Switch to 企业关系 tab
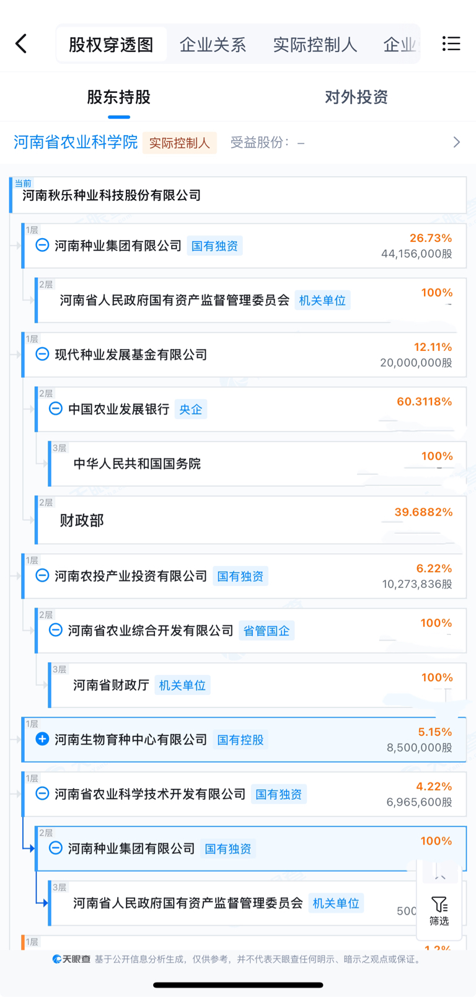Screen dimensions: 476x997 point(213,45)
